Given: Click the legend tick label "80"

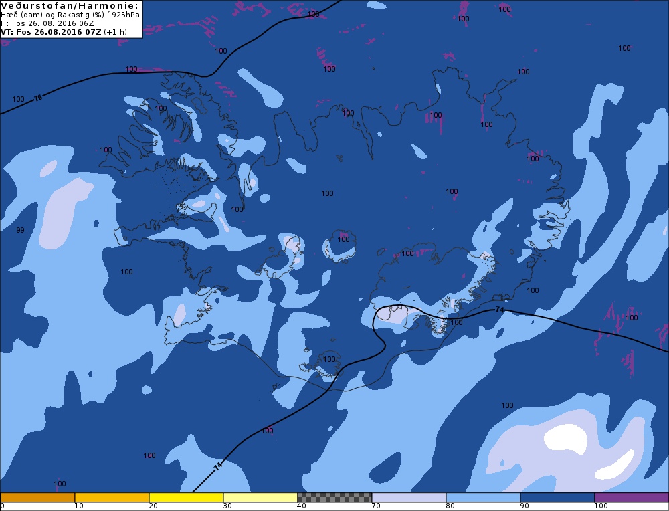Looking at the screenshot, I should (450, 506).
